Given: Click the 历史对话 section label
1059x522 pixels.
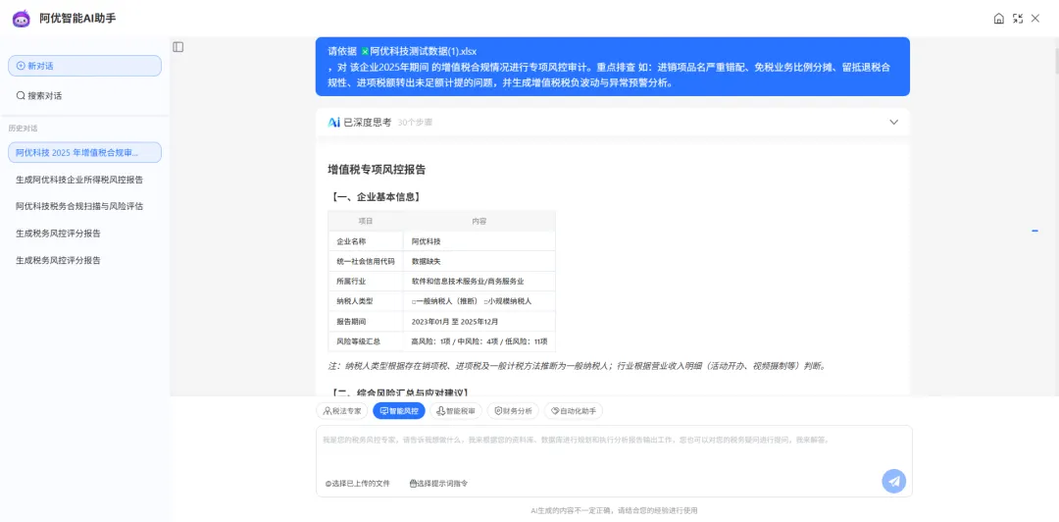Looking at the screenshot, I should pos(23,129).
